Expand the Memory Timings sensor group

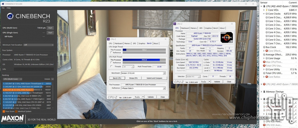point(261,92)
